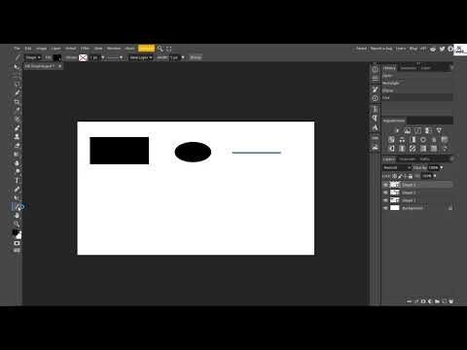Image resolution: width=467 pixels, height=350 pixels.
Task: Open the New Layer dropdown
Action: point(141,57)
